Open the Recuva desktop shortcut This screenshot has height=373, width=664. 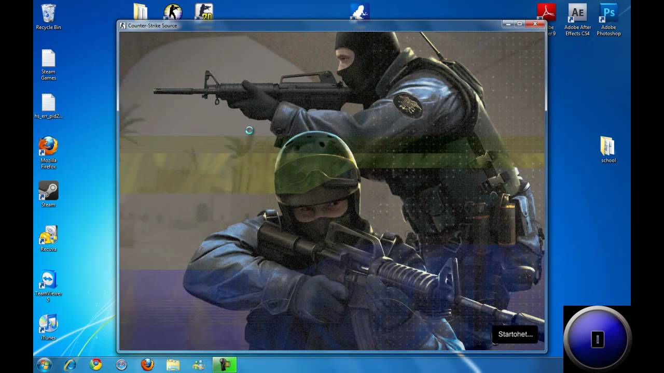click(x=48, y=238)
